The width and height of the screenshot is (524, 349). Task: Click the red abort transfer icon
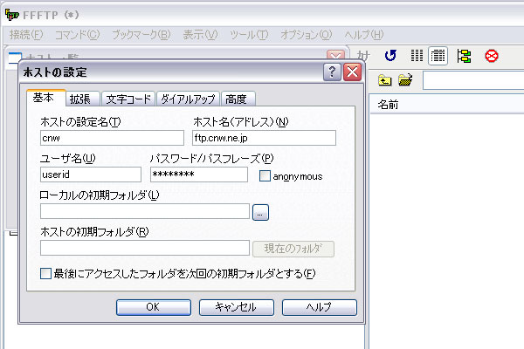[x=491, y=56]
